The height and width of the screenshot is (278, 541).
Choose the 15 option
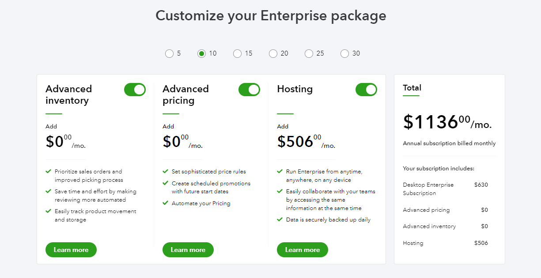tap(237, 53)
